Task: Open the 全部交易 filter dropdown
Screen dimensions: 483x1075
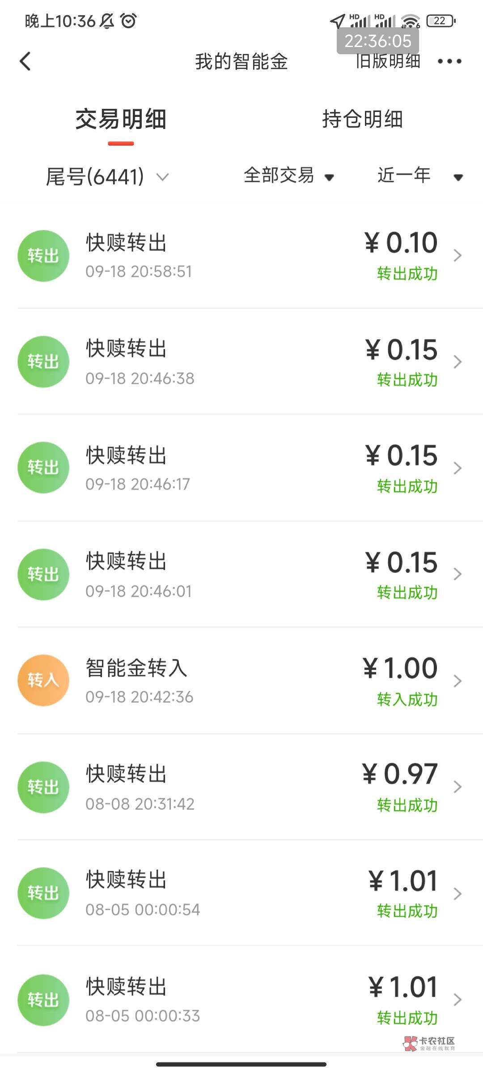Action: [288, 176]
